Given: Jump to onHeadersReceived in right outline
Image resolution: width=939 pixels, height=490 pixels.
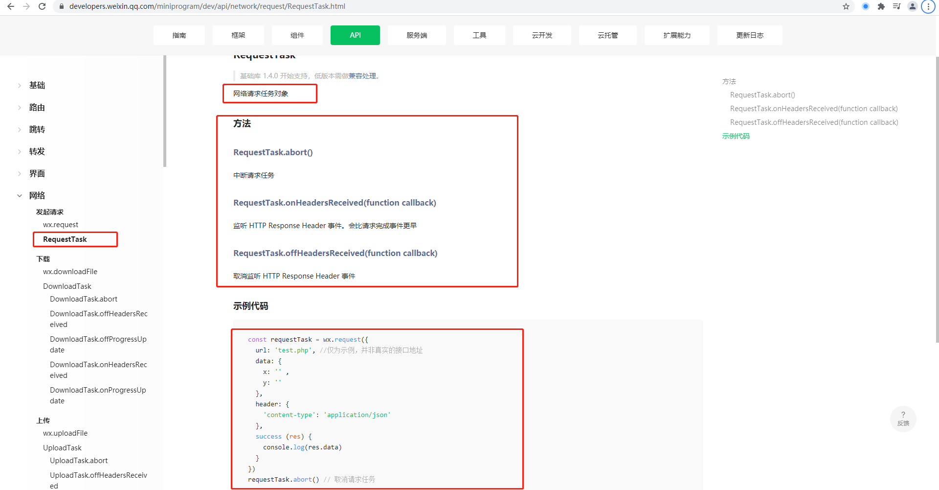Looking at the screenshot, I should pyautogui.click(x=814, y=109).
